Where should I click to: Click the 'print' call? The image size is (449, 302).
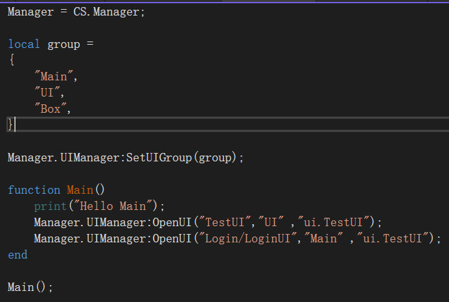[x=51, y=206]
